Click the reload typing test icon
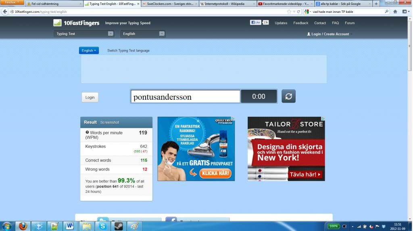 288,96
